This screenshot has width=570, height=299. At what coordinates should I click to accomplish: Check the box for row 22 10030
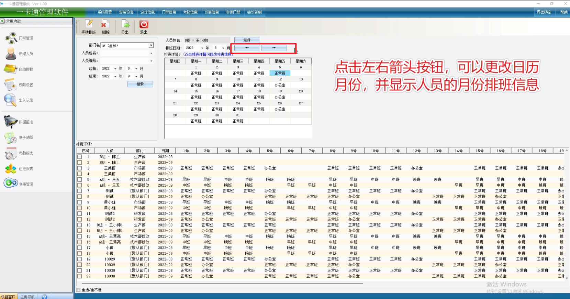pos(80,276)
